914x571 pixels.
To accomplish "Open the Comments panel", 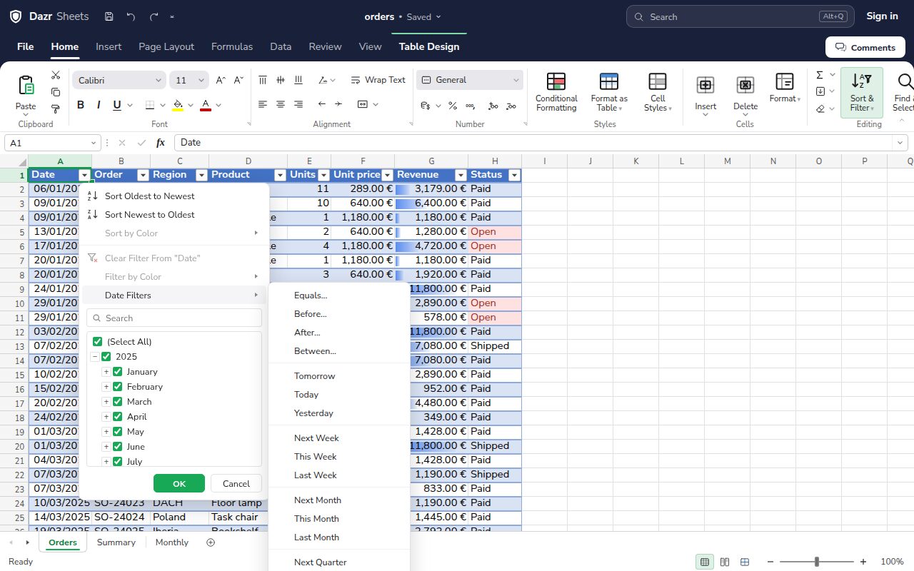I will [865, 47].
